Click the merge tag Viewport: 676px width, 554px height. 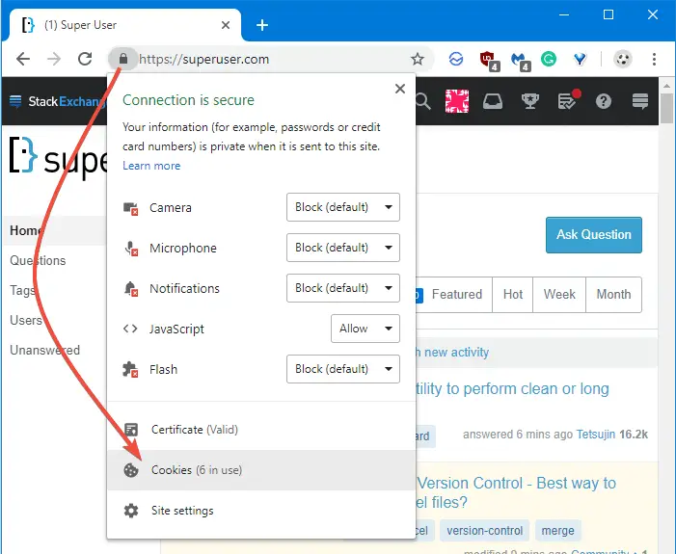tap(558, 530)
